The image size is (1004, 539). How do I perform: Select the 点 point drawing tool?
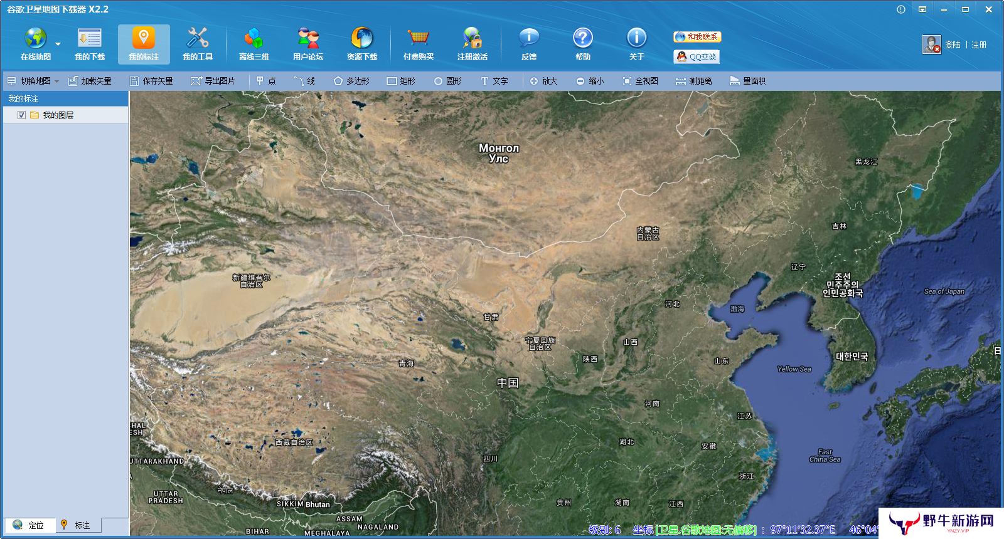point(266,81)
